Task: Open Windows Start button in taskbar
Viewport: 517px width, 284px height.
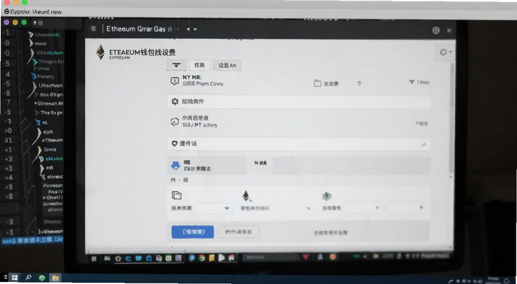Action: (x=14, y=278)
